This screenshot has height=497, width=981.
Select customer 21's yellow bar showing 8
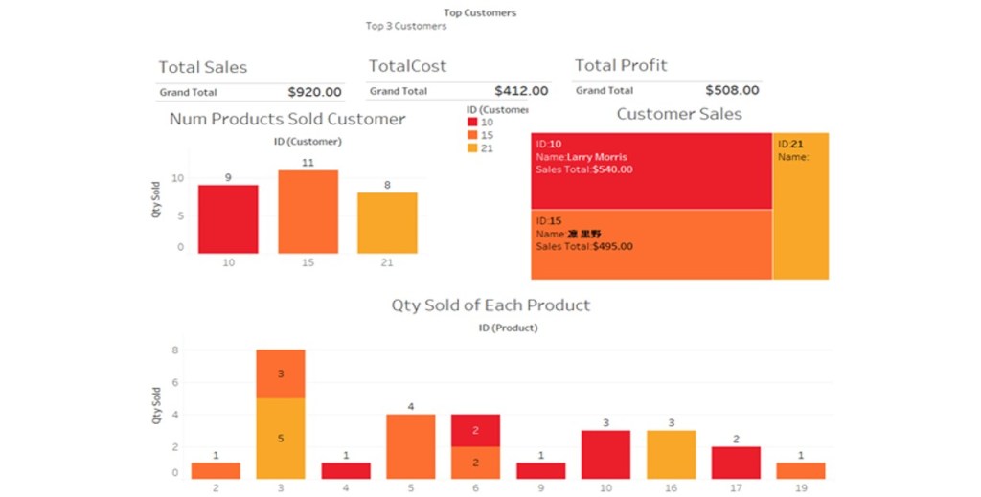[x=387, y=223]
